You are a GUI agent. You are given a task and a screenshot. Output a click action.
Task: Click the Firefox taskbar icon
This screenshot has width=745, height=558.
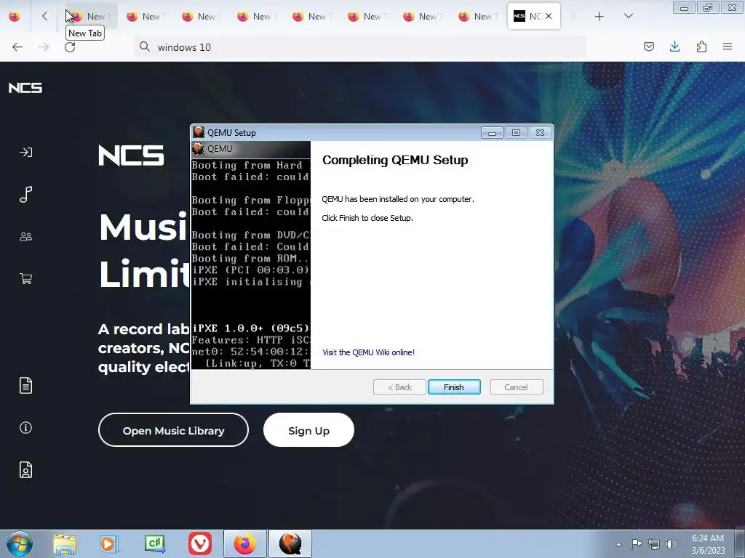244,543
